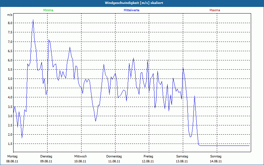
Task: Click the Mittwoch axis label
Action: point(81,156)
